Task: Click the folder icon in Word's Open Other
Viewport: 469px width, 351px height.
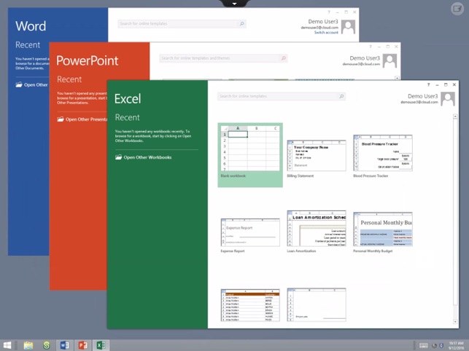Action: click(19, 84)
